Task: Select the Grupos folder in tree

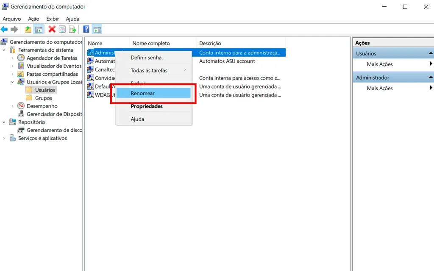Action: 44,98
